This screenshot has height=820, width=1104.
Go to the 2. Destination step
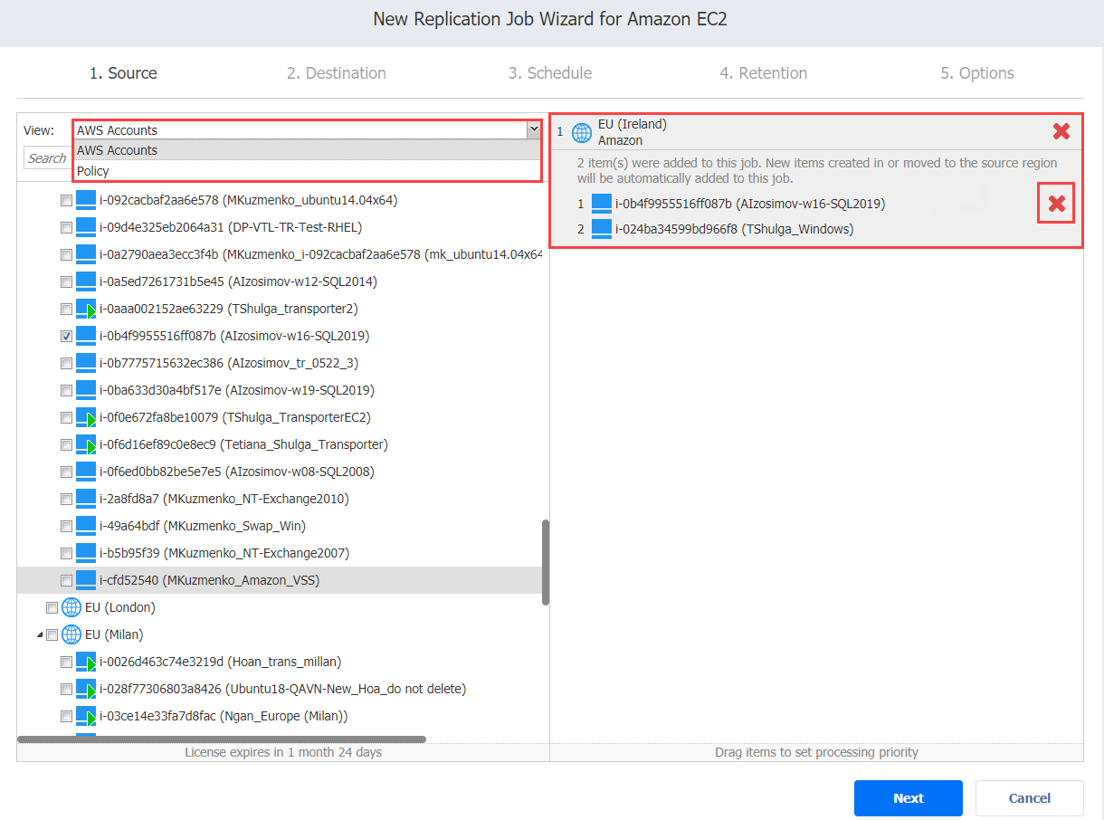pyautogui.click(x=337, y=73)
